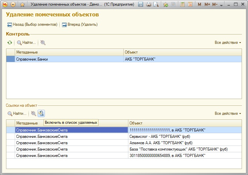Click the include-in-deletion-list icon

pyautogui.click(x=41, y=113)
